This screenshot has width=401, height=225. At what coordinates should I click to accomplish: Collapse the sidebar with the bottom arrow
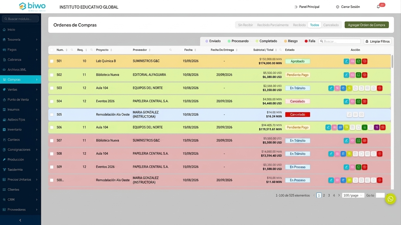point(20,220)
